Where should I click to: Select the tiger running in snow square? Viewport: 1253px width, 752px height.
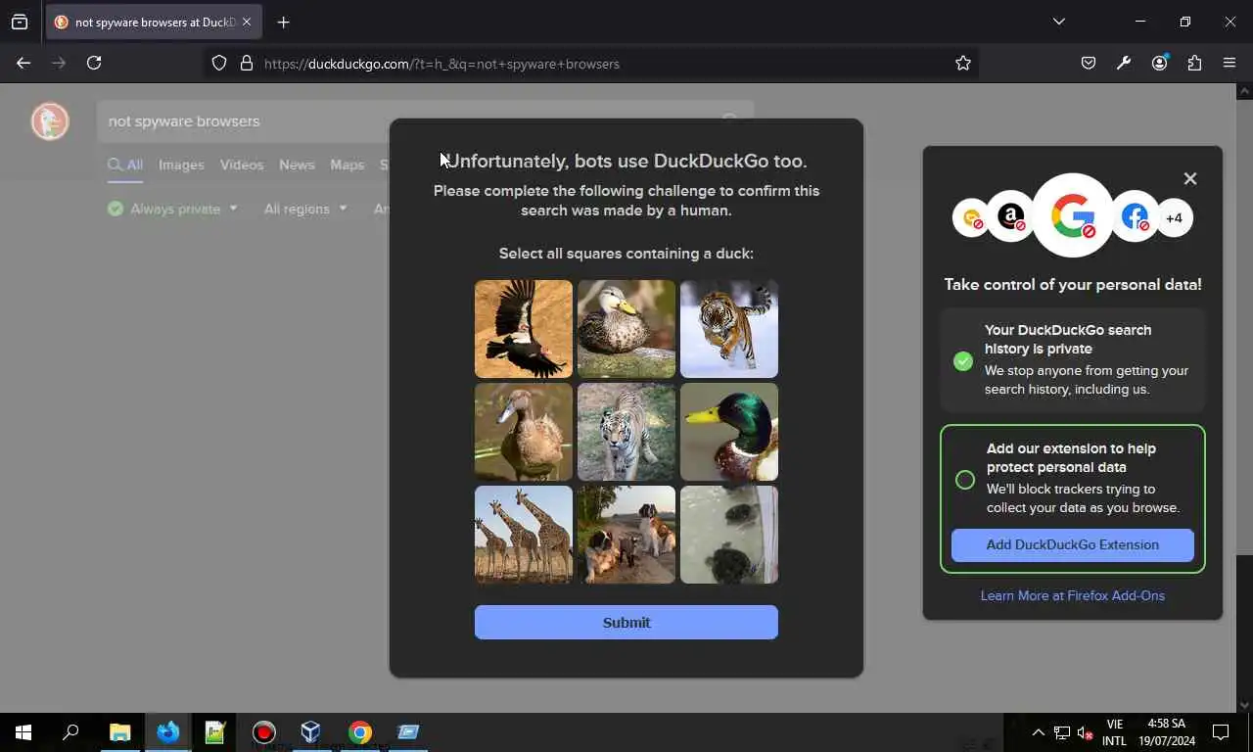729,329
